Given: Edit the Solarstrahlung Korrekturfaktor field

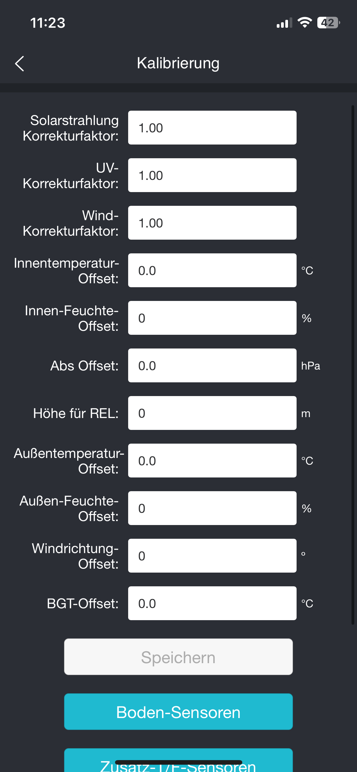Looking at the screenshot, I should tap(212, 128).
